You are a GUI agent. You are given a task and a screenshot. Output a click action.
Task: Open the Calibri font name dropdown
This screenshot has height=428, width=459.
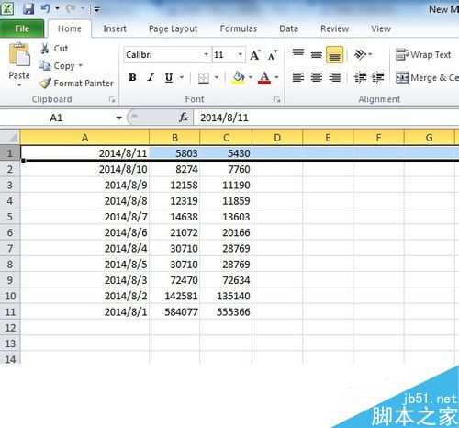pos(206,55)
